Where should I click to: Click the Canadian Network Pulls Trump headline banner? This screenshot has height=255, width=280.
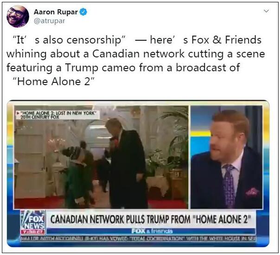pos(151,219)
